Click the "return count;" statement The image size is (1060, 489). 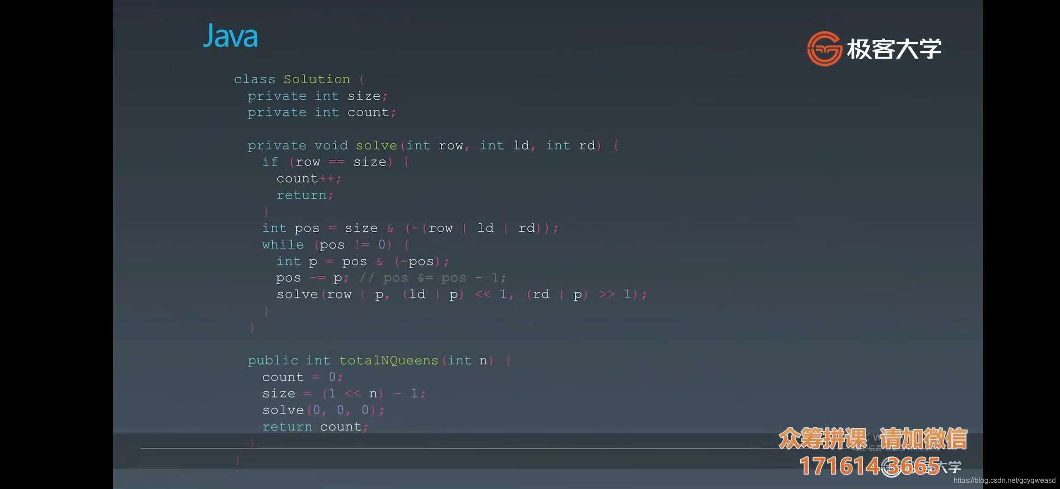pos(315,427)
